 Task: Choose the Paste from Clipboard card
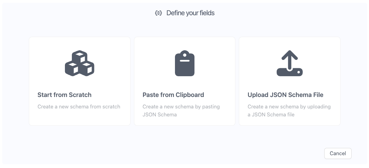(x=185, y=81)
